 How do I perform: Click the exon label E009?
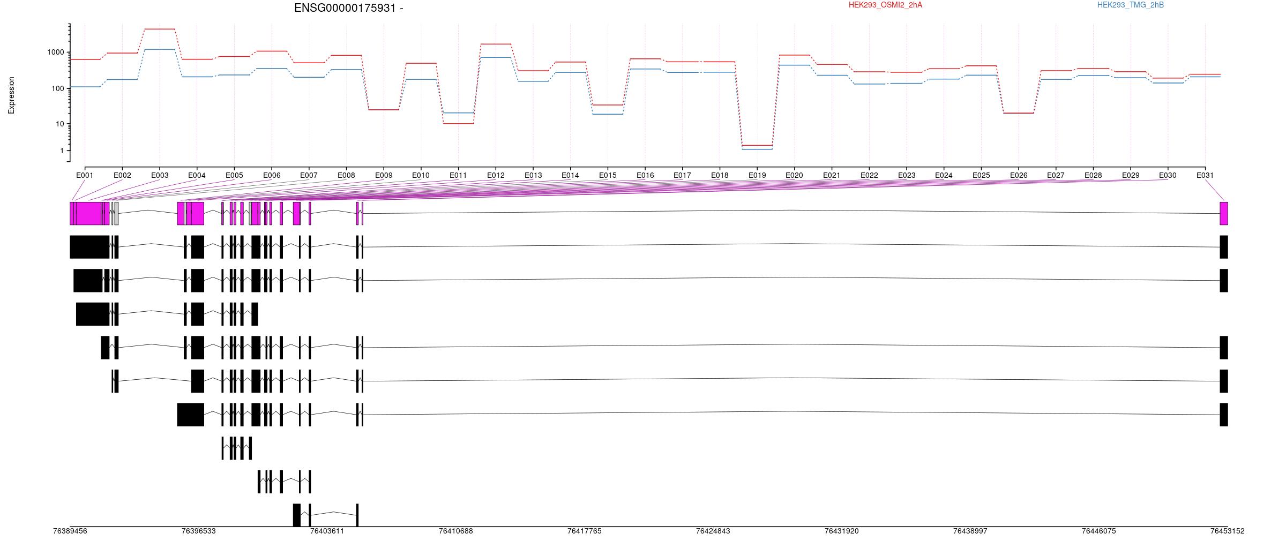pyautogui.click(x=384, y=175)
